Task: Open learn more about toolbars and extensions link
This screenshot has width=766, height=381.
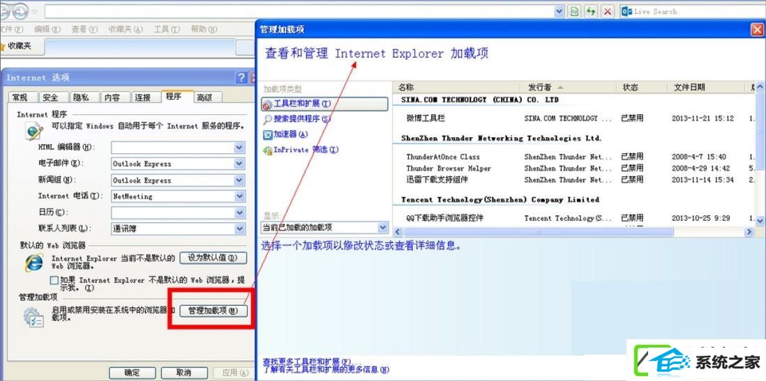Action: pos(326,370)
